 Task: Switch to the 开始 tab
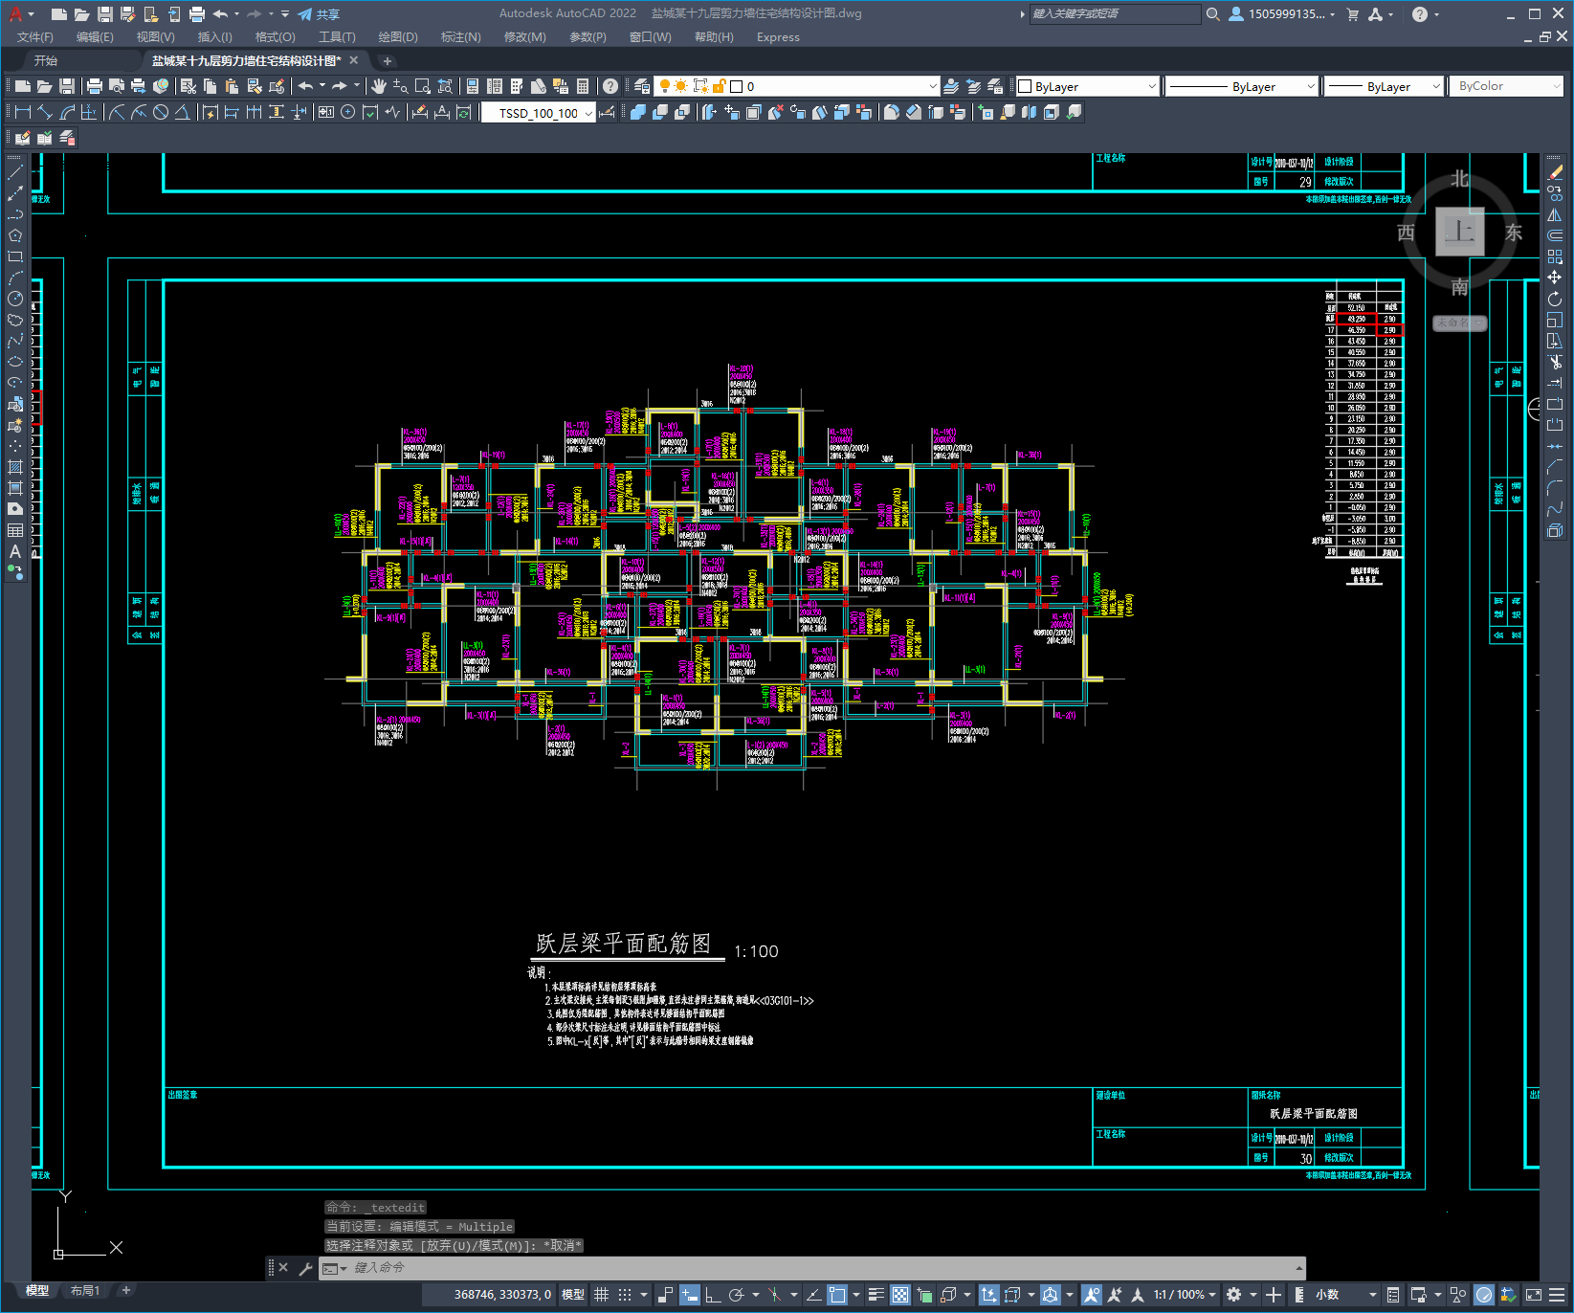[x=46, y=60]
